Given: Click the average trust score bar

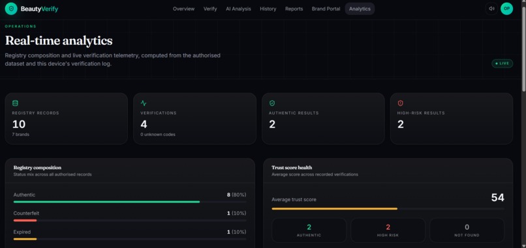Looking at the screenshot, I should click(388, 209).
